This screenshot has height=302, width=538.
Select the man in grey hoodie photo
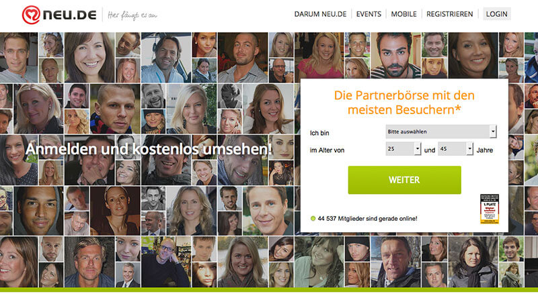pyautogui.click(x=38, y=211)
